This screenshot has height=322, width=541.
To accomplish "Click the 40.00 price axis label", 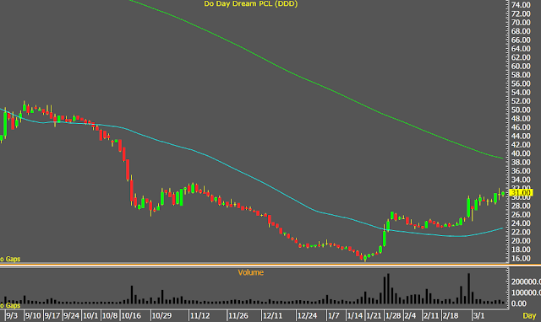I will pyautogui.click(x=521, y=153).
